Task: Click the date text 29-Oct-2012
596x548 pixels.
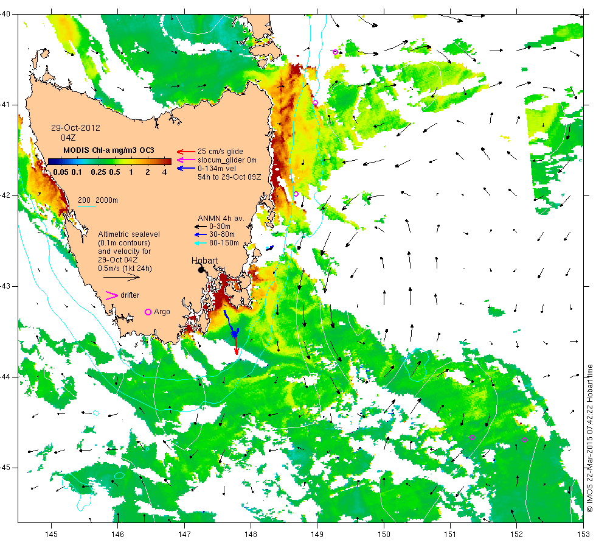Action: (75, 128)
